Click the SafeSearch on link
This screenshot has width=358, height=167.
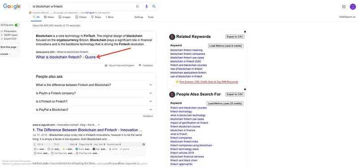tap(347, 17)
